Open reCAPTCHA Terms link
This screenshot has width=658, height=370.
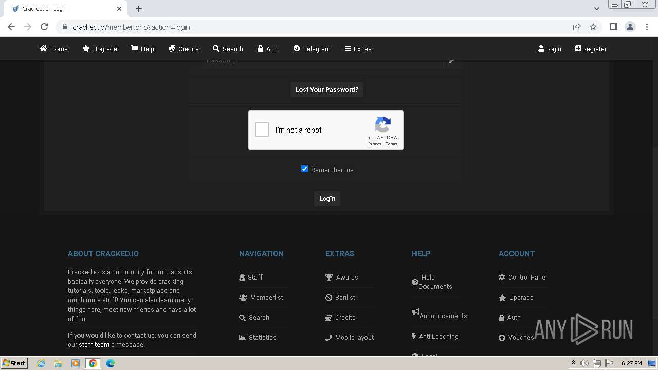[x=392, y=144]
